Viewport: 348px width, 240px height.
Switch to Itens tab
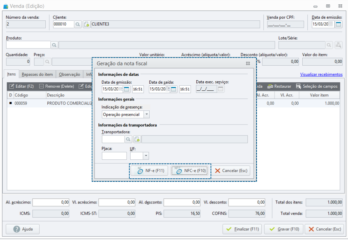coord(11,74)
